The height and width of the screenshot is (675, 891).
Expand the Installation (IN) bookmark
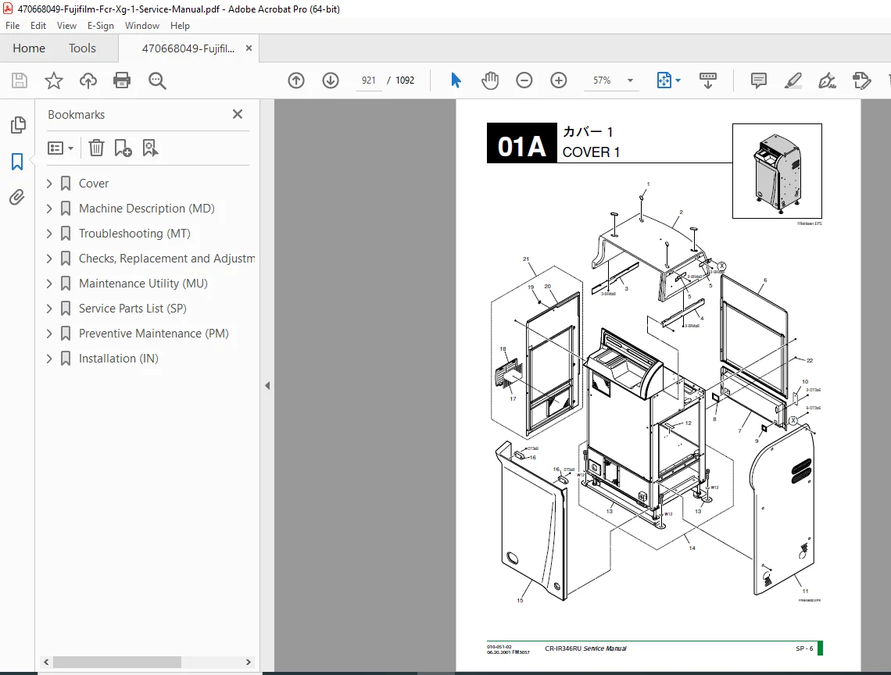pyautogui.click(x=49, y=359)
